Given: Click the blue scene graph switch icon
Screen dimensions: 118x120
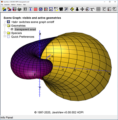Looking at the screenshot, I should coord(9,22).
